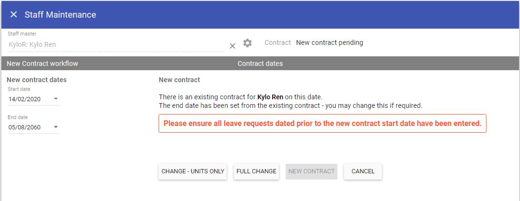Screen dimensions: 520x201
Task: Expand the End date dropdown arrow
Action: point(56,127)
